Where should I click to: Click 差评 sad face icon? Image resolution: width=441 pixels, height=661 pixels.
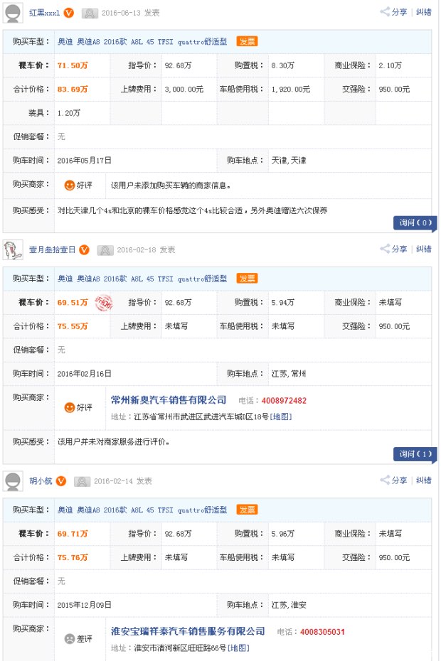click(x=69, y=639)
